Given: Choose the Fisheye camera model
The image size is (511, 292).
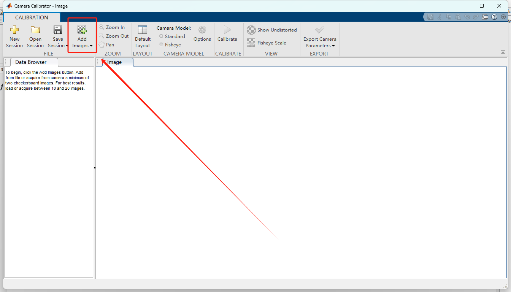Looking at the screenshot, I should click(x=170, y=45).
